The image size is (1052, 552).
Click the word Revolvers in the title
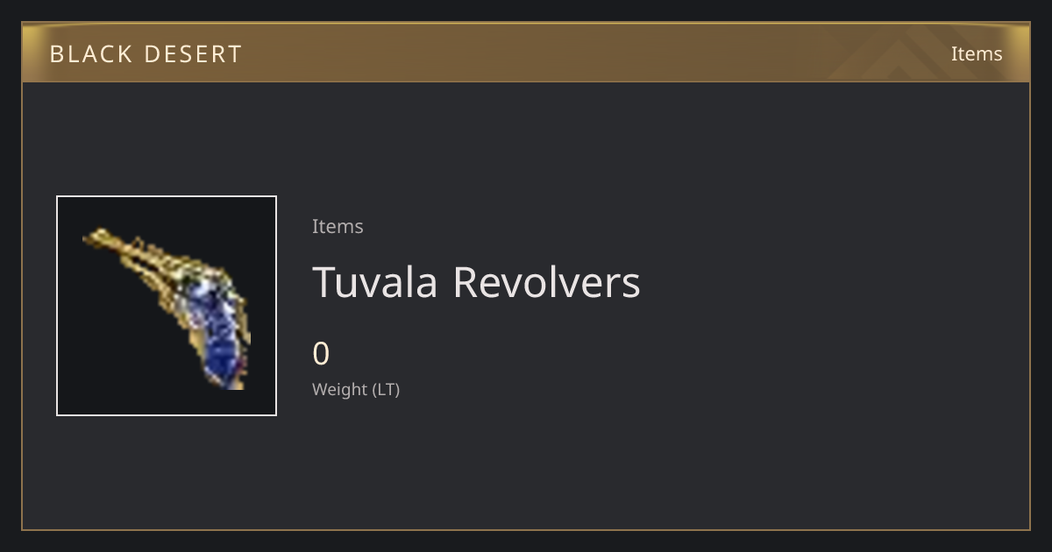pos(546,282)
